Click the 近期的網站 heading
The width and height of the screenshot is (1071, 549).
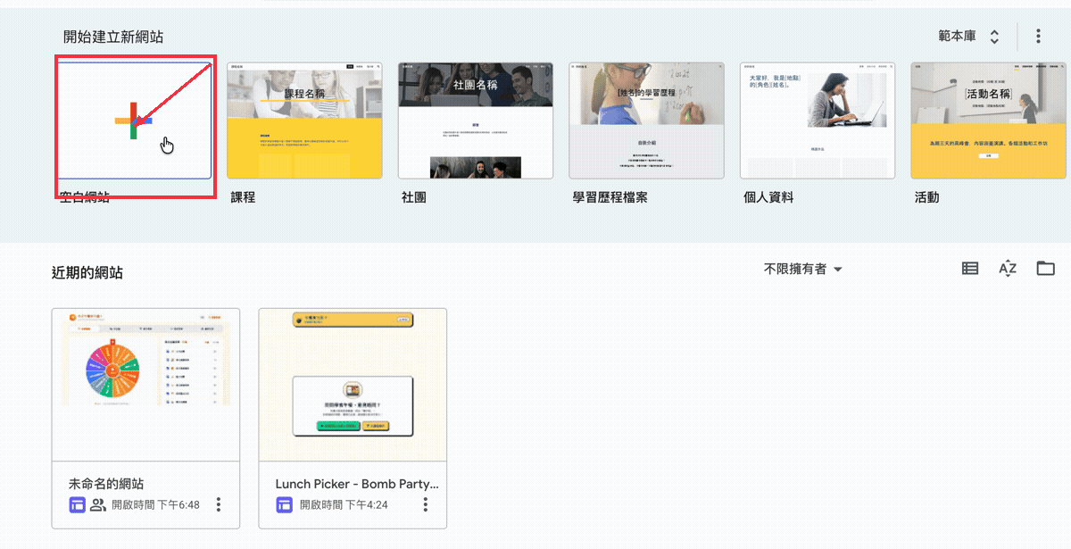coord(87,272)
